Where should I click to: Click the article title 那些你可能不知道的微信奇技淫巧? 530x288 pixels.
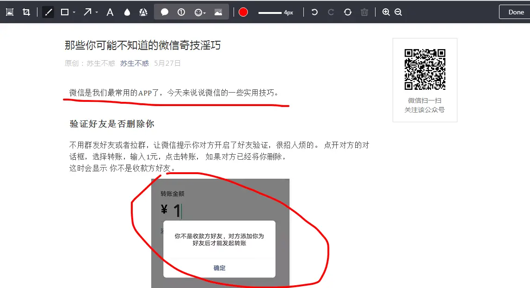point(142,45)
